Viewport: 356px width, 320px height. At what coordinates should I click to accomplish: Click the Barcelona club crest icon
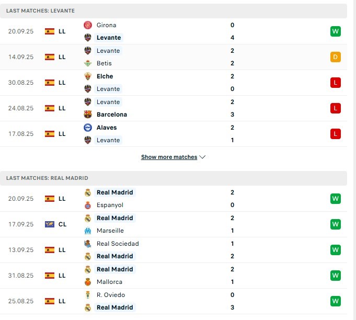(x=88, y=115)
